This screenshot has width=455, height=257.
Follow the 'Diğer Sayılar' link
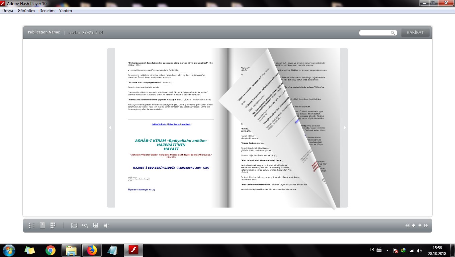(174, 124)
